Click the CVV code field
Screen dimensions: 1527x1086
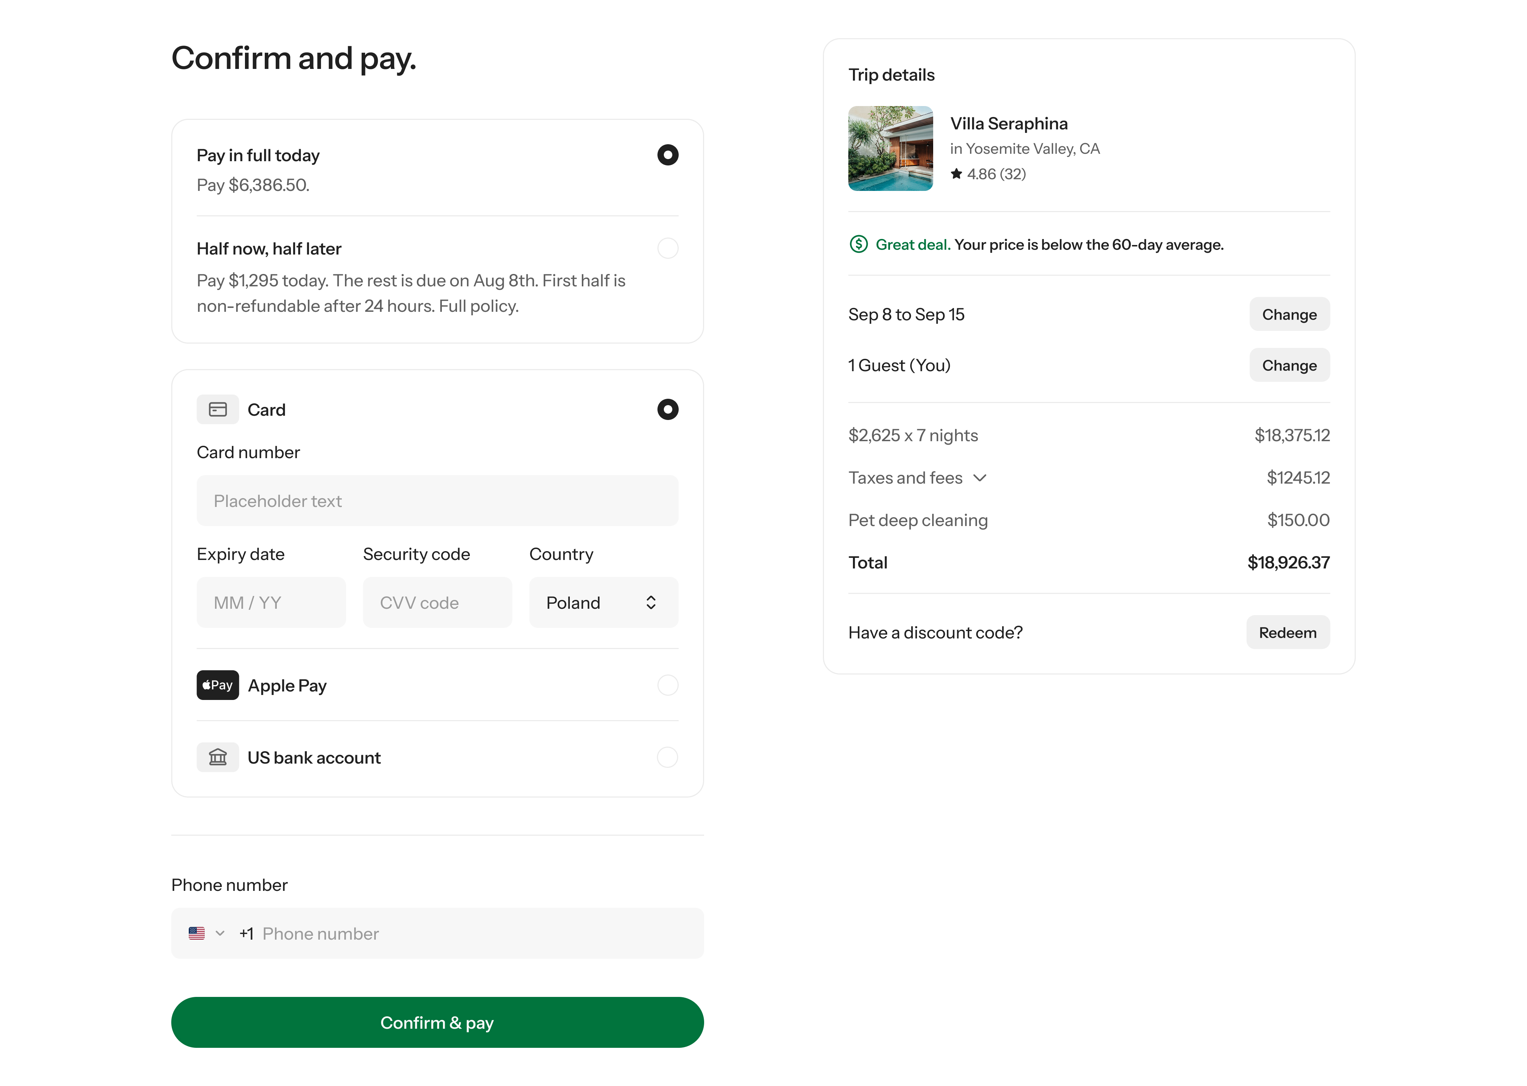pyautogui.click(x=437, y=602)
